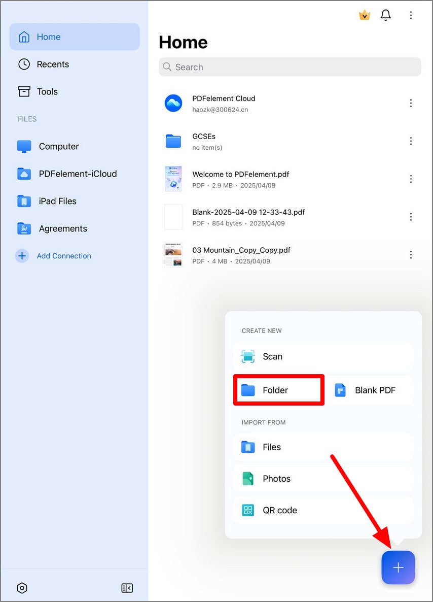Open notifications bell icon
Image resolution: width=433 pixels, height=602 pixels.
[385, 15]
